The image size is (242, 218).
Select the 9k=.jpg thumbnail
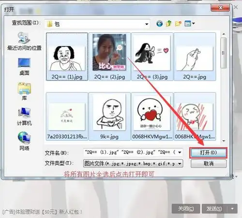(x=109, y=116)
